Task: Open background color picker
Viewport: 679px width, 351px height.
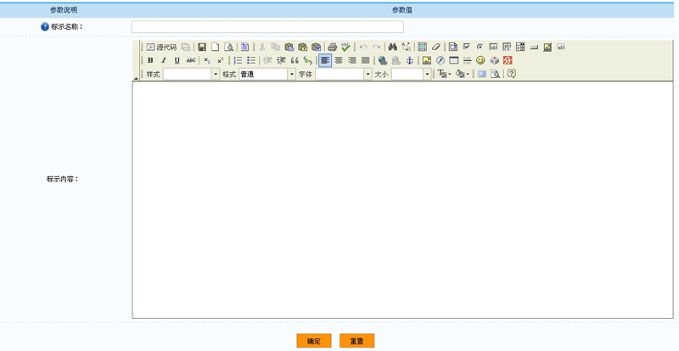Action: pyautogui.click(x=462, y=74)
